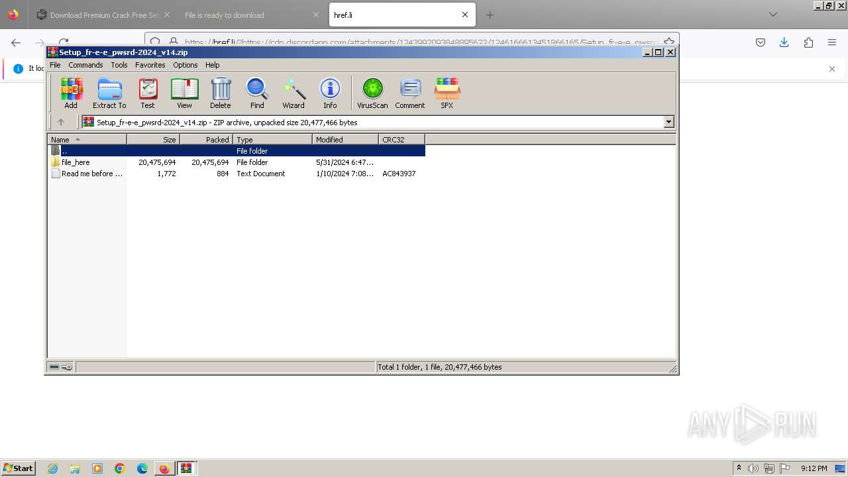
Task: Click the WinRAR taskbar button
Action: click(x=186, y=468)
